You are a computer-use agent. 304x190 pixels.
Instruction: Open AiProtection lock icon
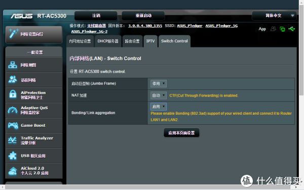pyautogui.click(x=13, y=94)
